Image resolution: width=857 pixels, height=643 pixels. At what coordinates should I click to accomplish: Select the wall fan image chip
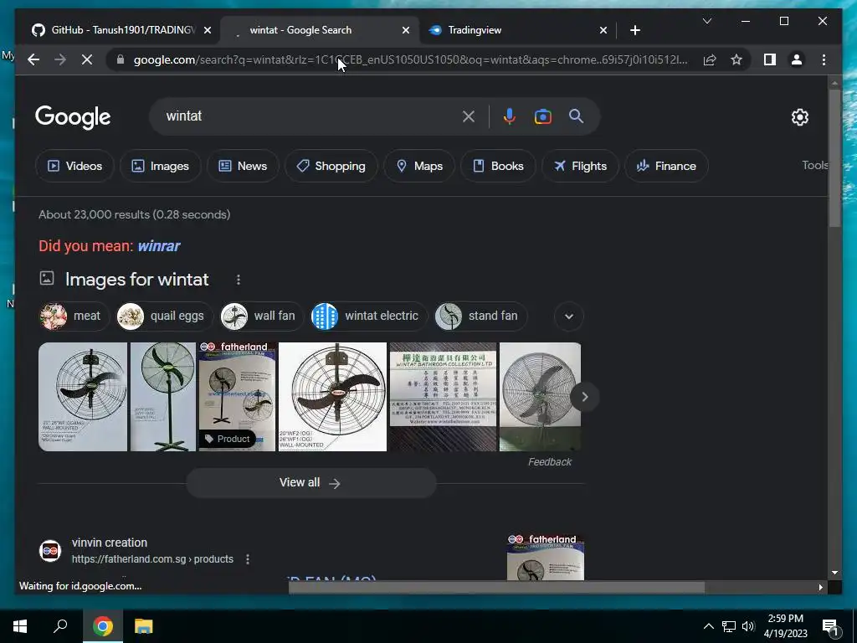[261, 316]
